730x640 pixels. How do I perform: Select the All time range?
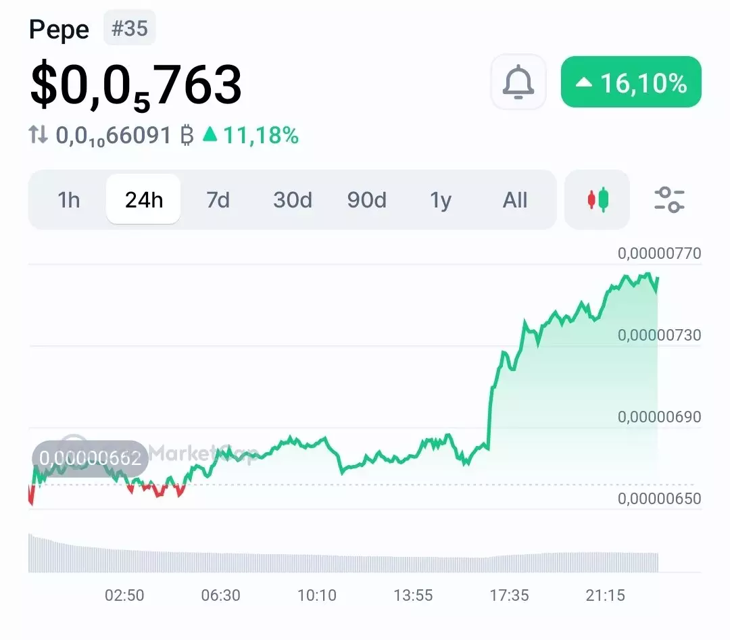click(x=515, y=200)
